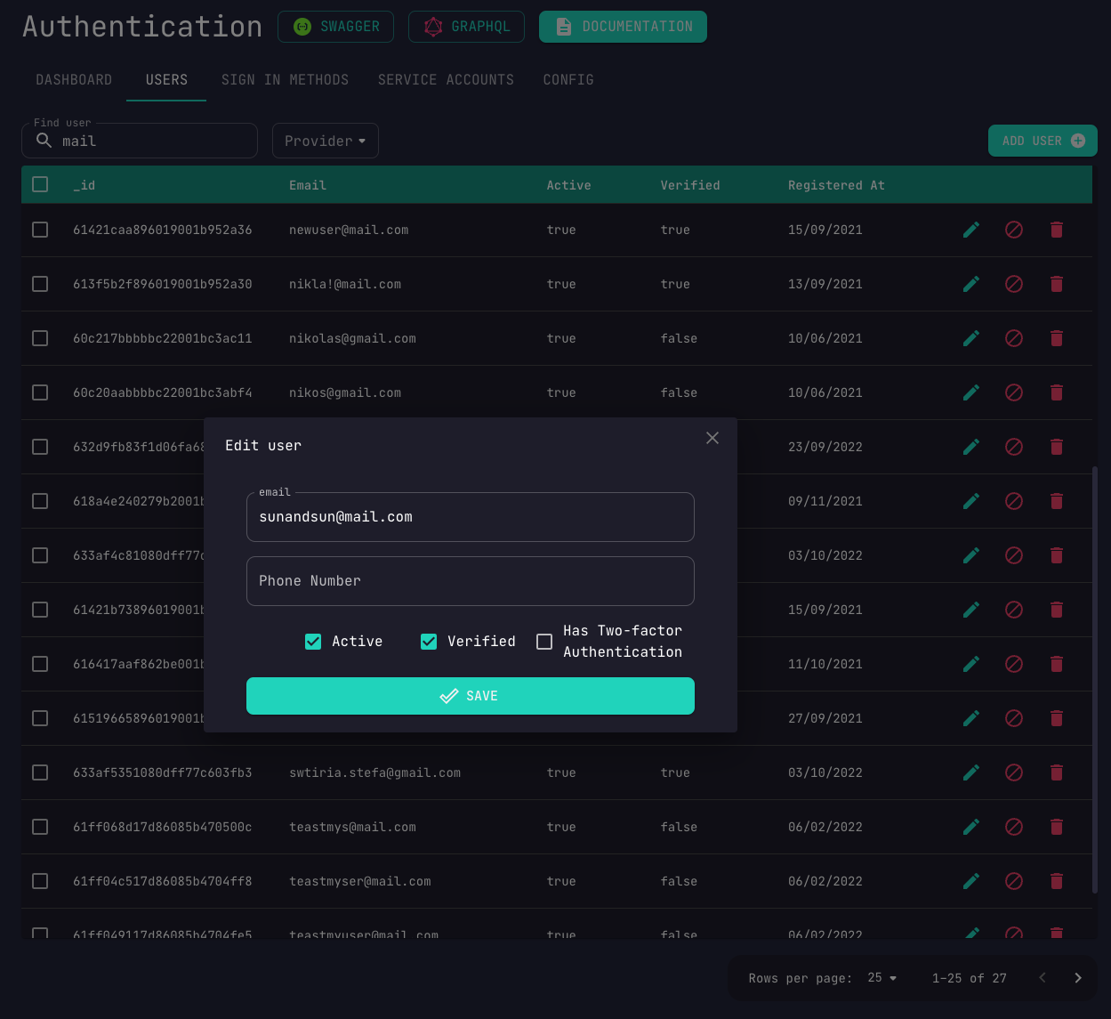This screenshot has height=1019, width=1111.
Task: Select row checkbox for nikolas@gmail.com
Action: pos(40,338)
